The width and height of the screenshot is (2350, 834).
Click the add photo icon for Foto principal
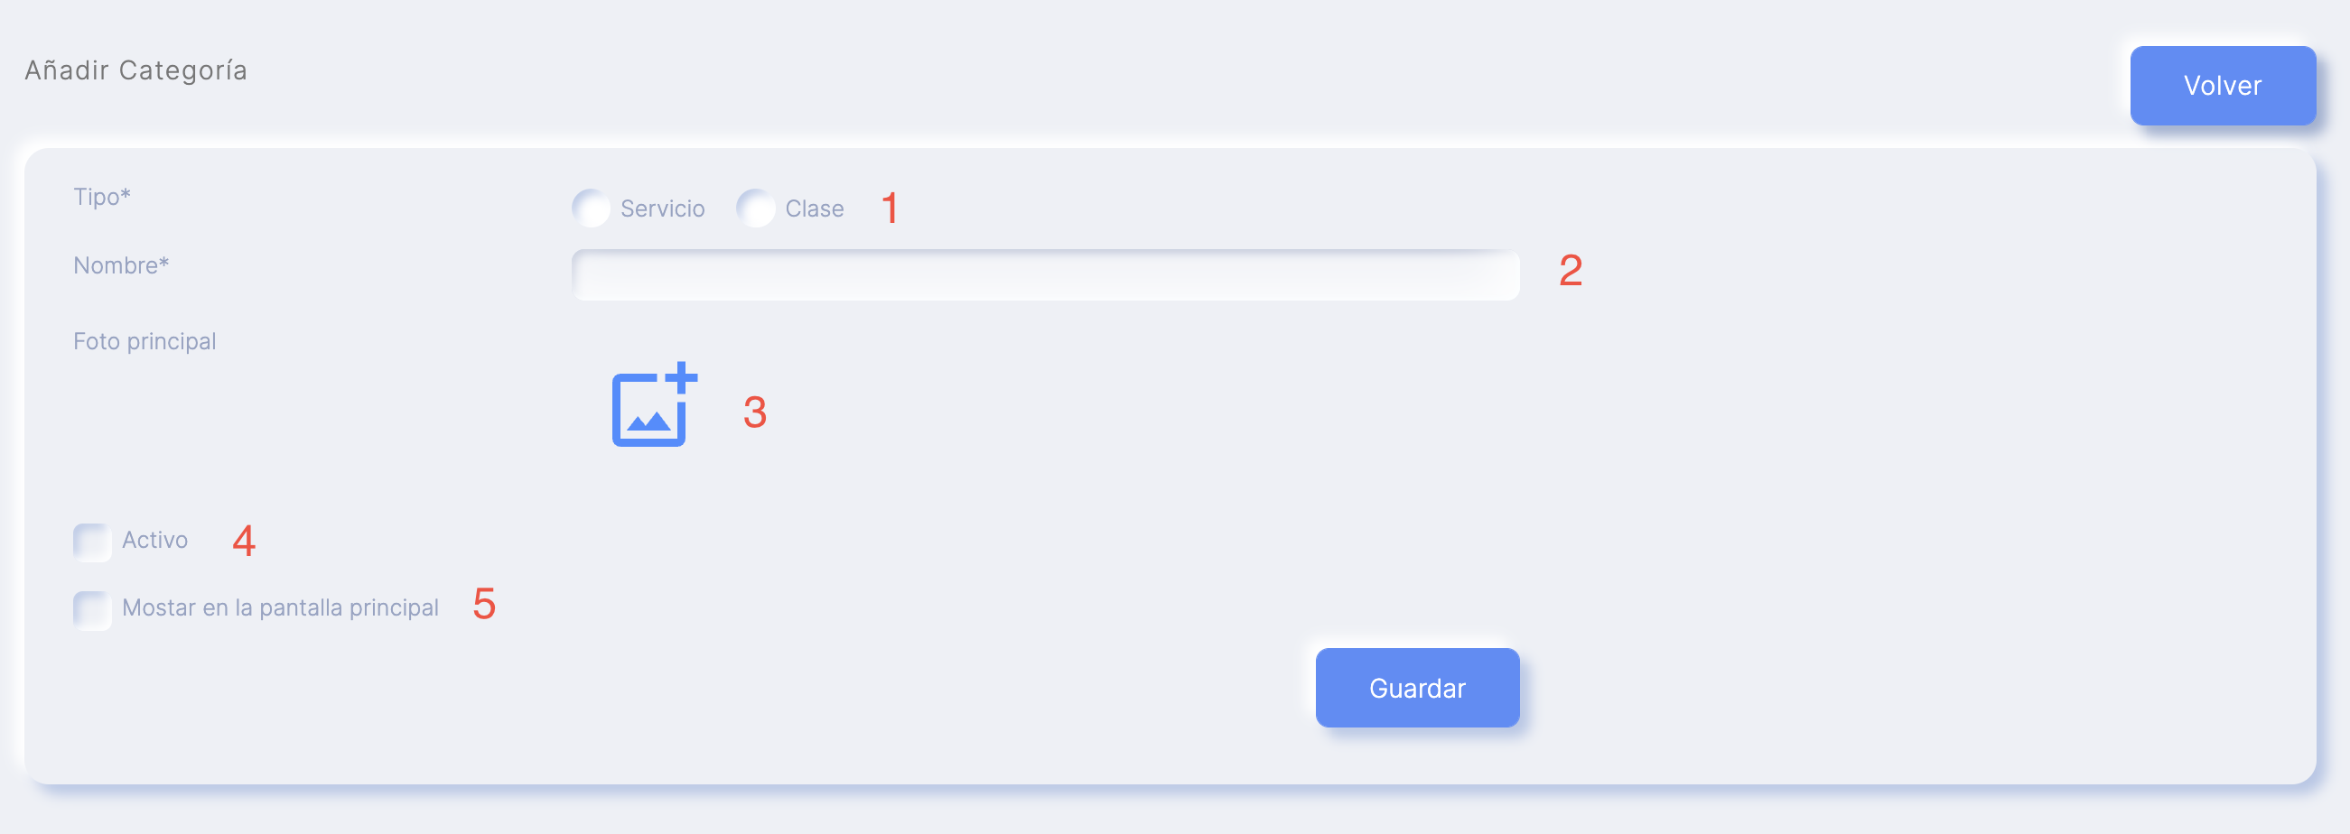click(654, 404)
